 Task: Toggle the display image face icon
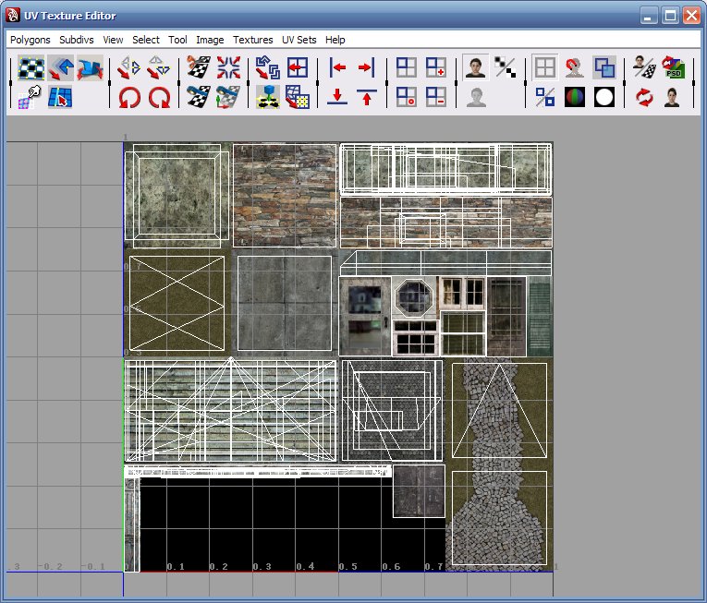point(476,67)
